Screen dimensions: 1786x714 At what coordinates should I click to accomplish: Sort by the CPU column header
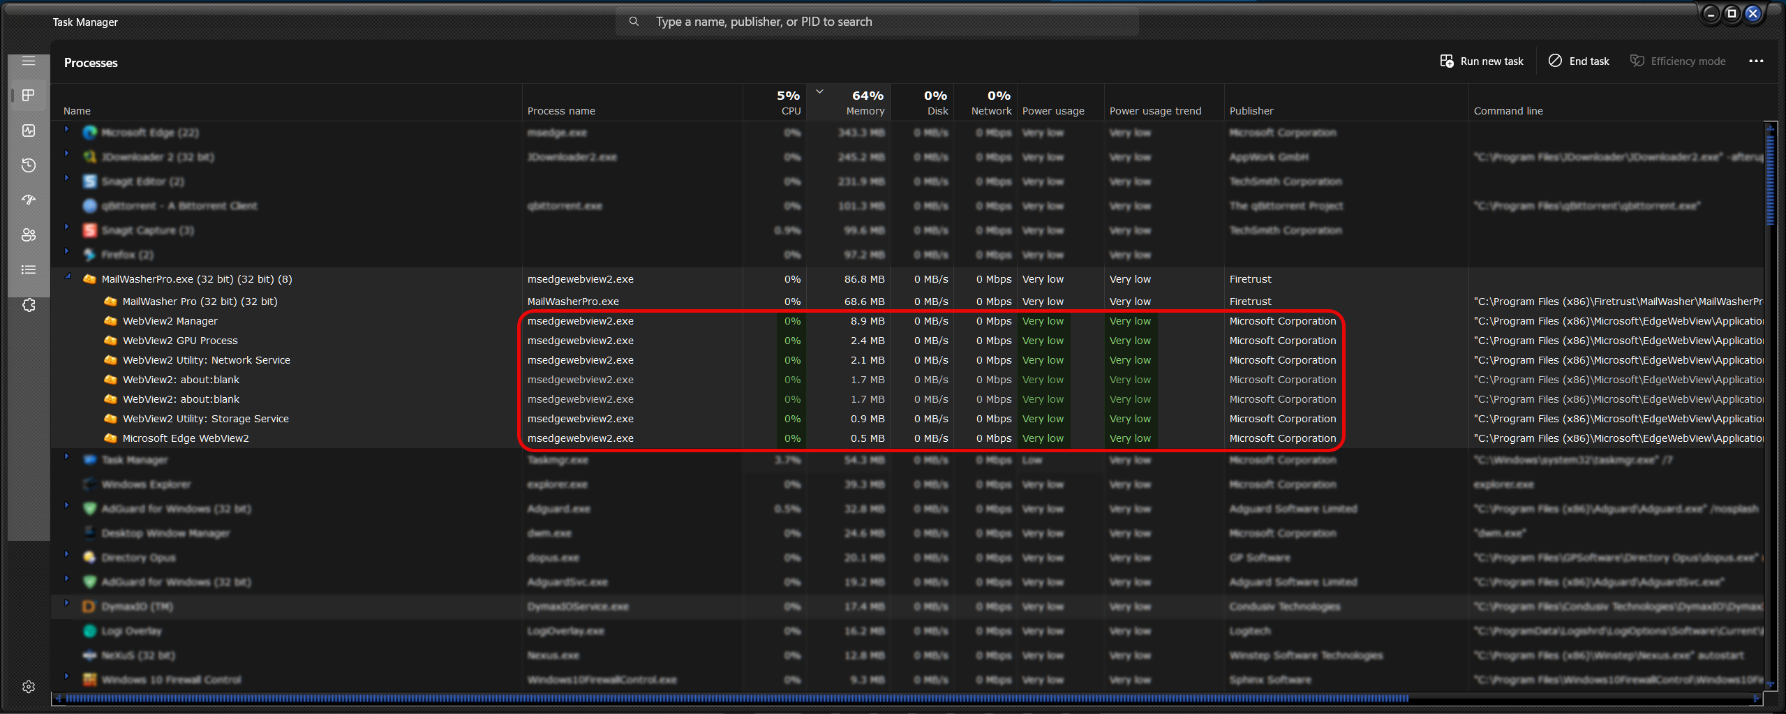tap(775, 103)
